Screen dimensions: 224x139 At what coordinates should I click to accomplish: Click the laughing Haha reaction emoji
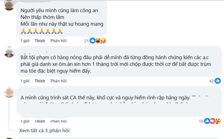click(x=98, y=41)
